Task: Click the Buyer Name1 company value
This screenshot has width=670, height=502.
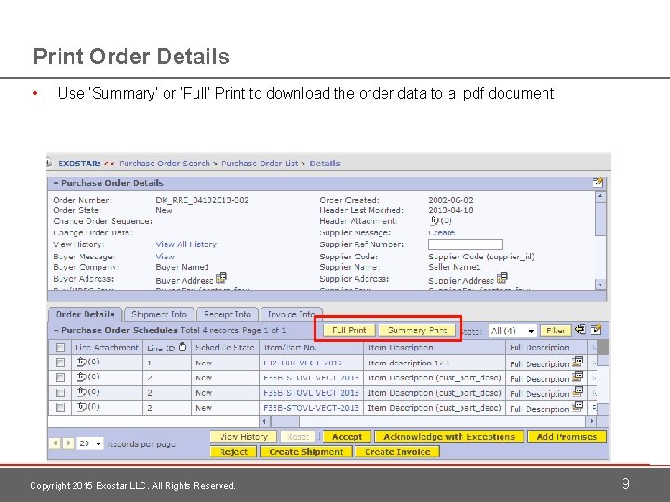Action: click(182, 267)
